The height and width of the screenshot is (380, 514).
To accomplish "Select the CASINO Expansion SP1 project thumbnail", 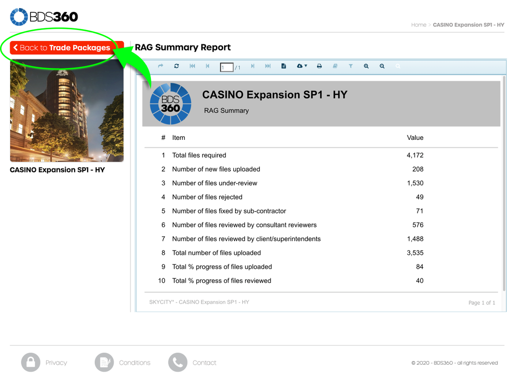I will point(66,112).
